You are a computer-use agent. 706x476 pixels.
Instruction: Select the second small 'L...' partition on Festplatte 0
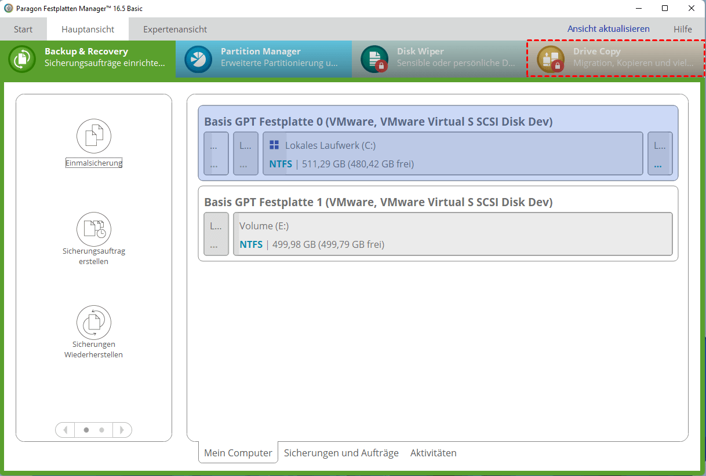coord(246,153)
